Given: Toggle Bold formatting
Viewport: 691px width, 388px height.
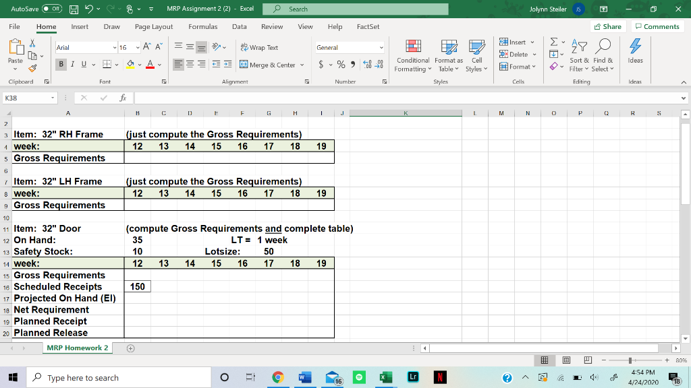Looking at the screenshot, I should [61, 64].
